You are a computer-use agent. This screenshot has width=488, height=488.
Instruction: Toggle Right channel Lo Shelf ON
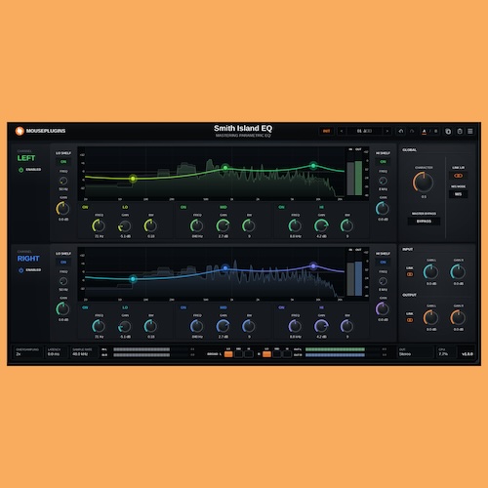(63, 262)
